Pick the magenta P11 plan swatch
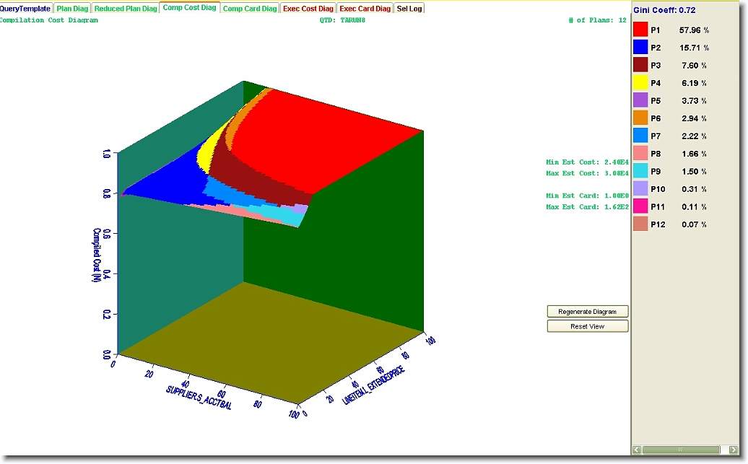Screen dimensions: 748x464 (x=640, y=206)
